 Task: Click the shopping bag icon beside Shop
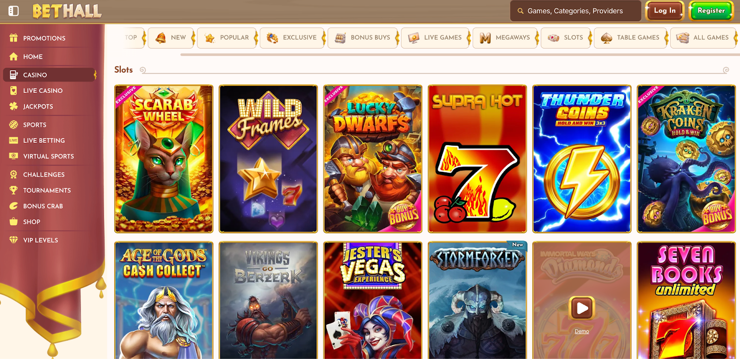(13, 222)
